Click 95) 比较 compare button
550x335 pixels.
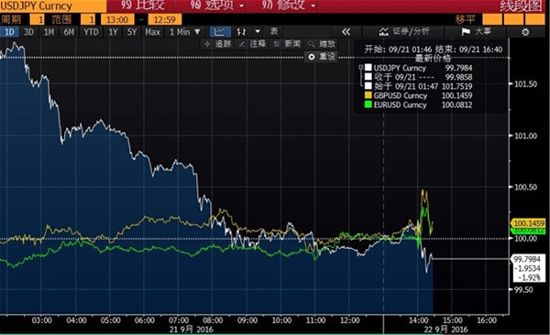click(142, 5)
